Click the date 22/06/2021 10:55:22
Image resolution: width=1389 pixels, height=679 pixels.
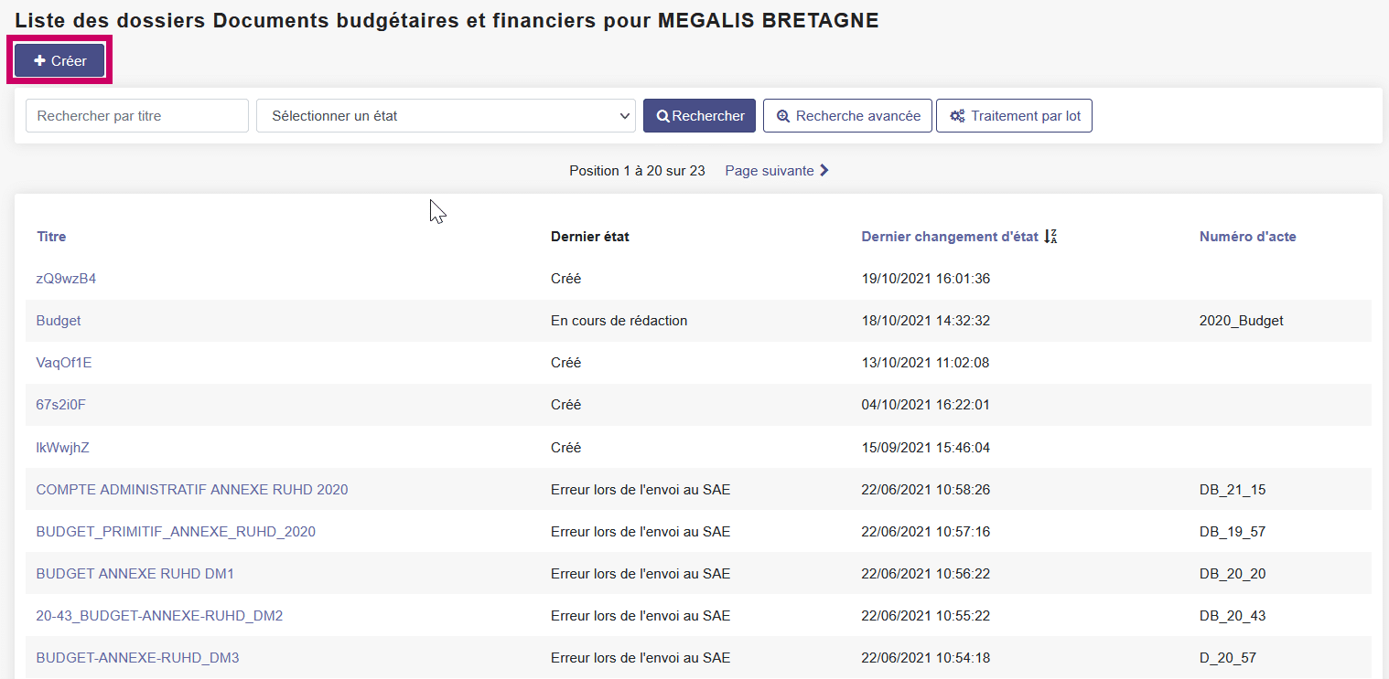click(x=926, y=616)
